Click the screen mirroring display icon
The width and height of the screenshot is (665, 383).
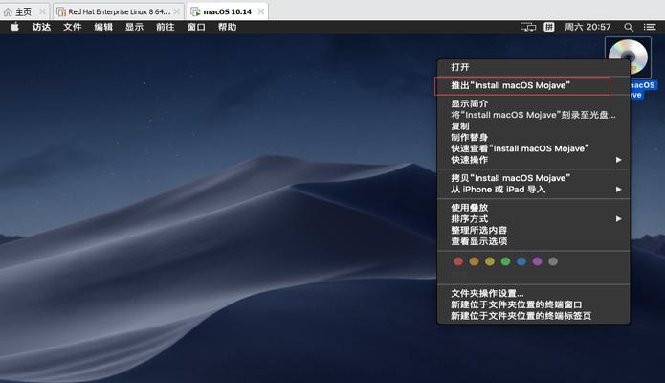point(528,27)
